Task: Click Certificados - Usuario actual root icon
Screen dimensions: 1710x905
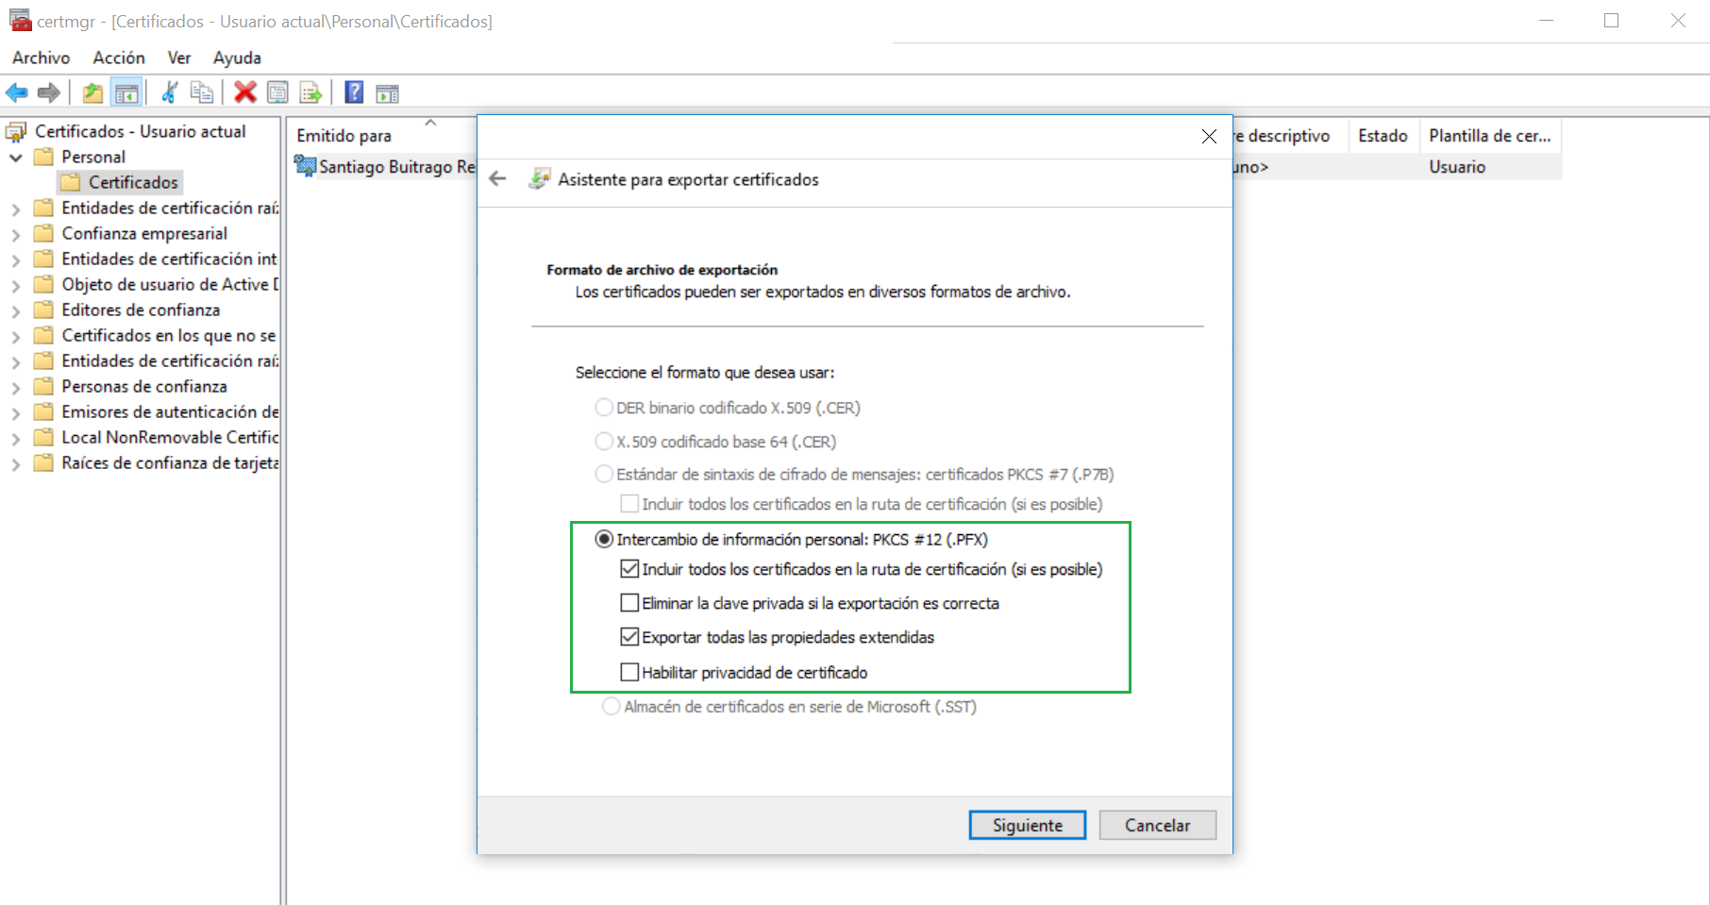Action: pos(16,131)
